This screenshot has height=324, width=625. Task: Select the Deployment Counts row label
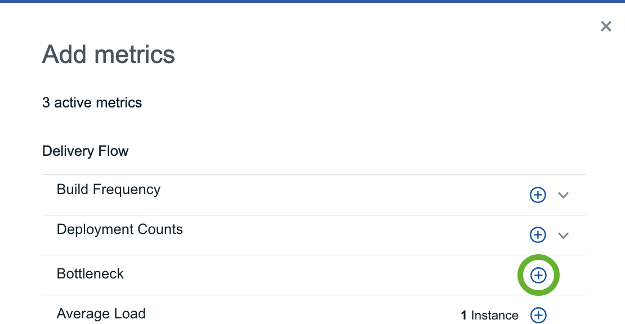tap(119, 229)
